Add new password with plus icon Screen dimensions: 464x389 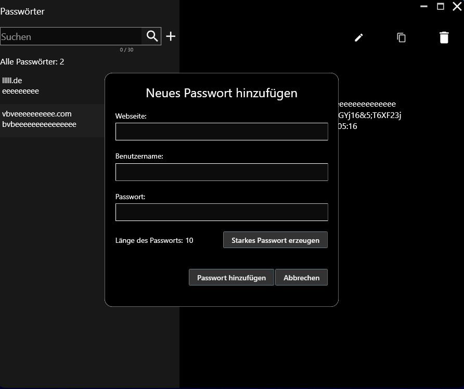coord(171,36)
